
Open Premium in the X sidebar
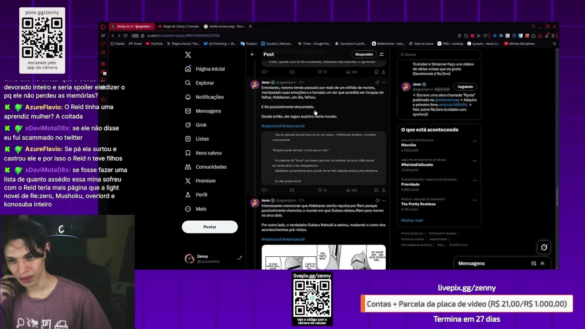(200, 181)
